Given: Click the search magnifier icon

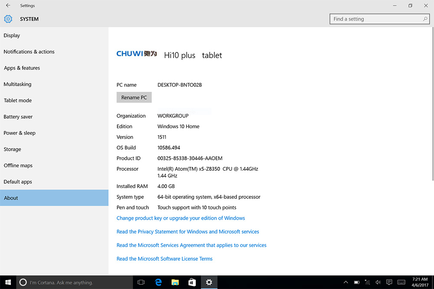Looking at the screenshot, I should click(425, 19).
